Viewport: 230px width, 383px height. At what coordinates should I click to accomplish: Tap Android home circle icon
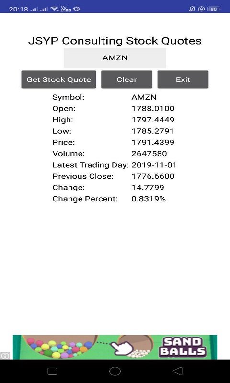(115, 371)
